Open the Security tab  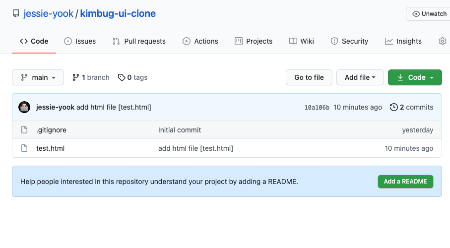(349, 41)
